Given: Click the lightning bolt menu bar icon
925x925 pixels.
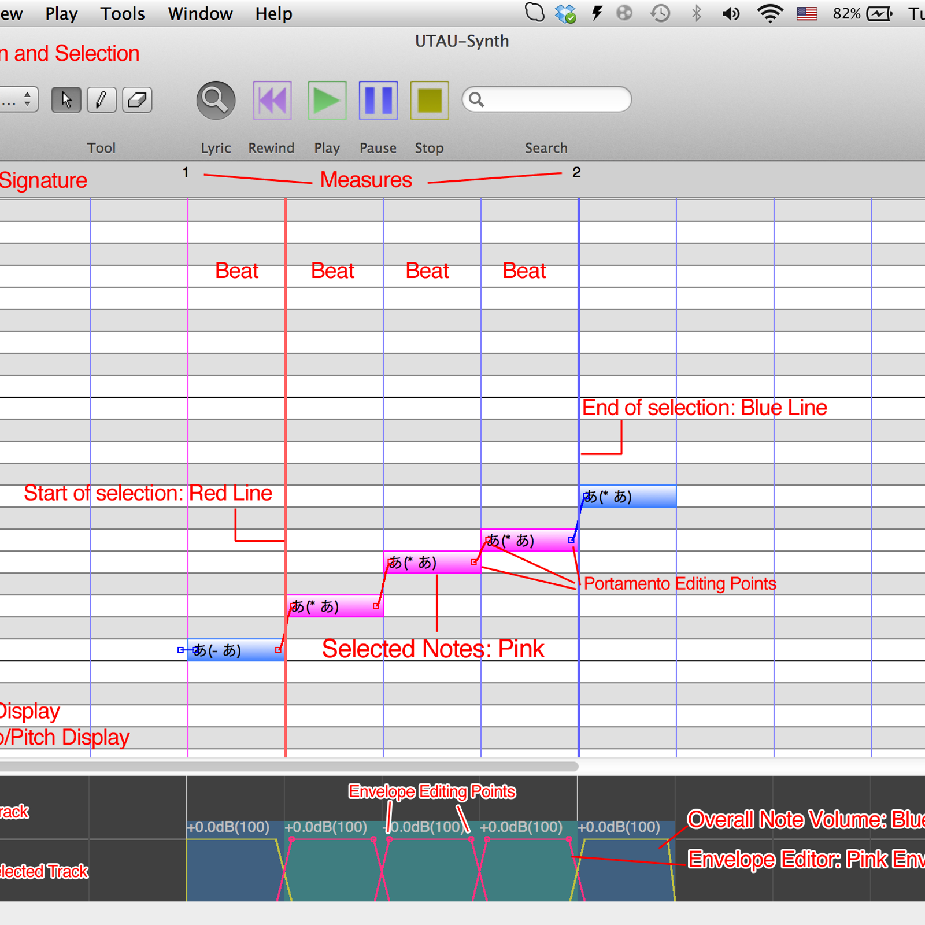Looking at the screenshot, I should click(597, 13).
